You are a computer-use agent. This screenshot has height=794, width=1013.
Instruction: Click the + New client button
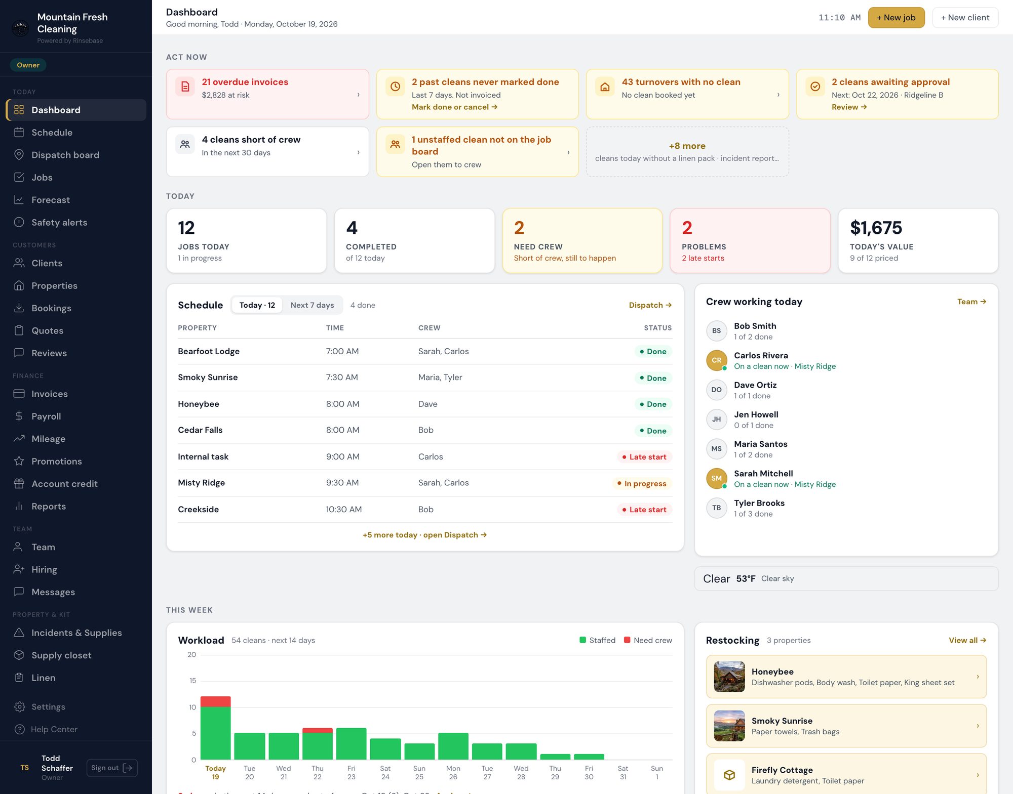click(965, 18)
